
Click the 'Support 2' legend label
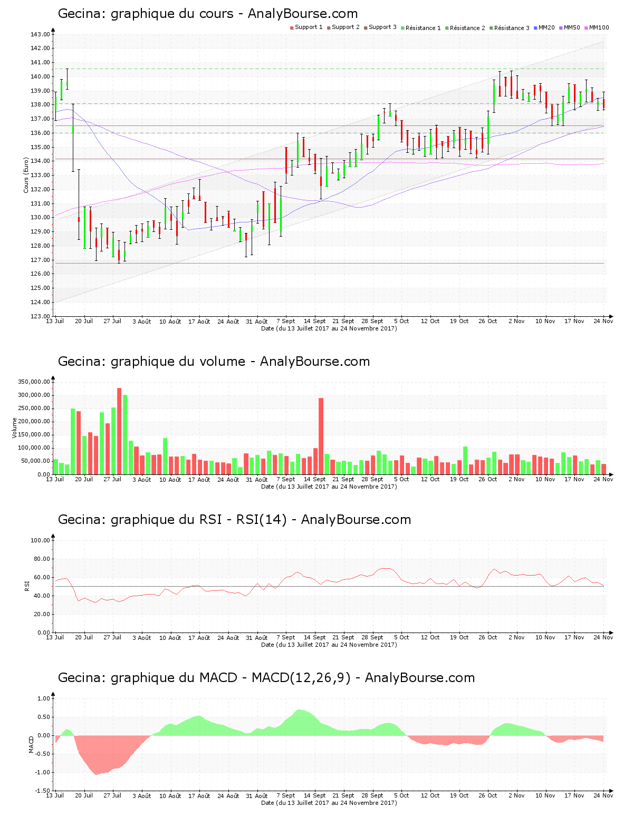pyautogui.click(x=346, y=27)
